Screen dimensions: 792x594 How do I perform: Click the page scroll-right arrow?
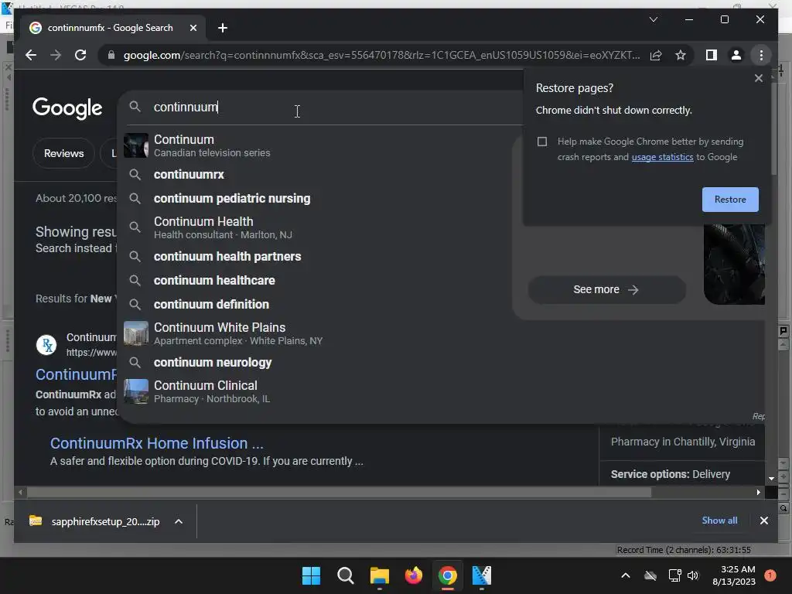pos(758,492)
